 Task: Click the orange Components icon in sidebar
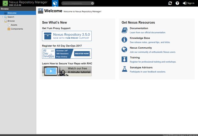click(x=9, y=29)
